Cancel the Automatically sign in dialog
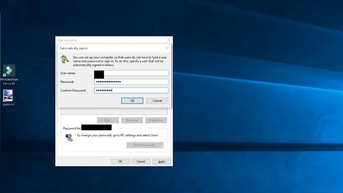The height and width of the screenshot is (193, 343). pyautogui.click(x=157, y=101)
